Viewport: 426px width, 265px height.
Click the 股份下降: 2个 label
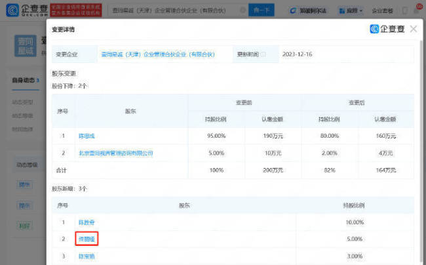(69, 86)
